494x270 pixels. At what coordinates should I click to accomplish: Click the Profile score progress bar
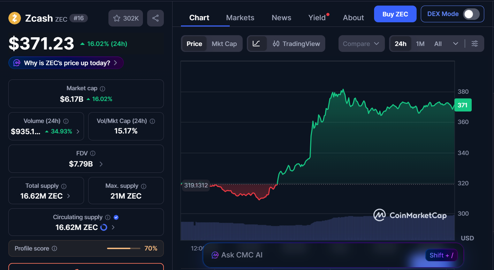click(x=123, y=248)
